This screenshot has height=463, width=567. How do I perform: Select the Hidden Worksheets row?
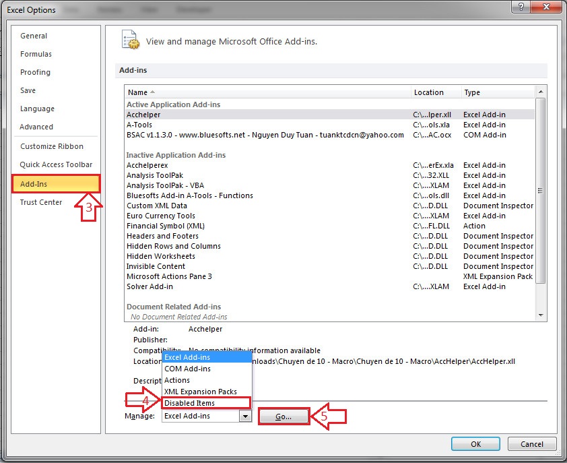[x=330, y=257]
